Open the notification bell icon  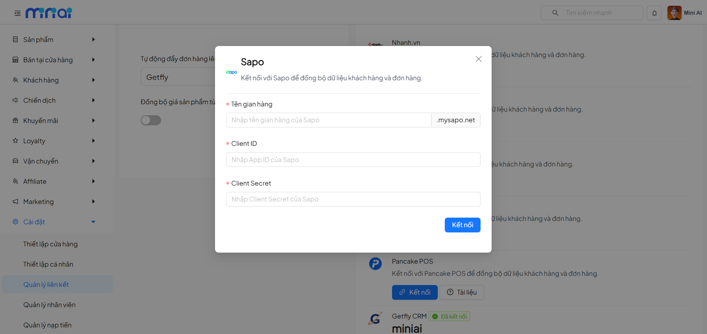(x=654, y=13)
